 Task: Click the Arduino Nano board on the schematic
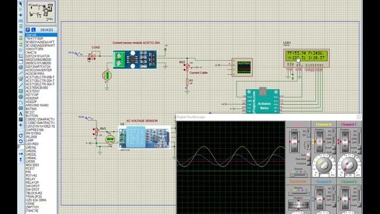(x=263, y=101)
